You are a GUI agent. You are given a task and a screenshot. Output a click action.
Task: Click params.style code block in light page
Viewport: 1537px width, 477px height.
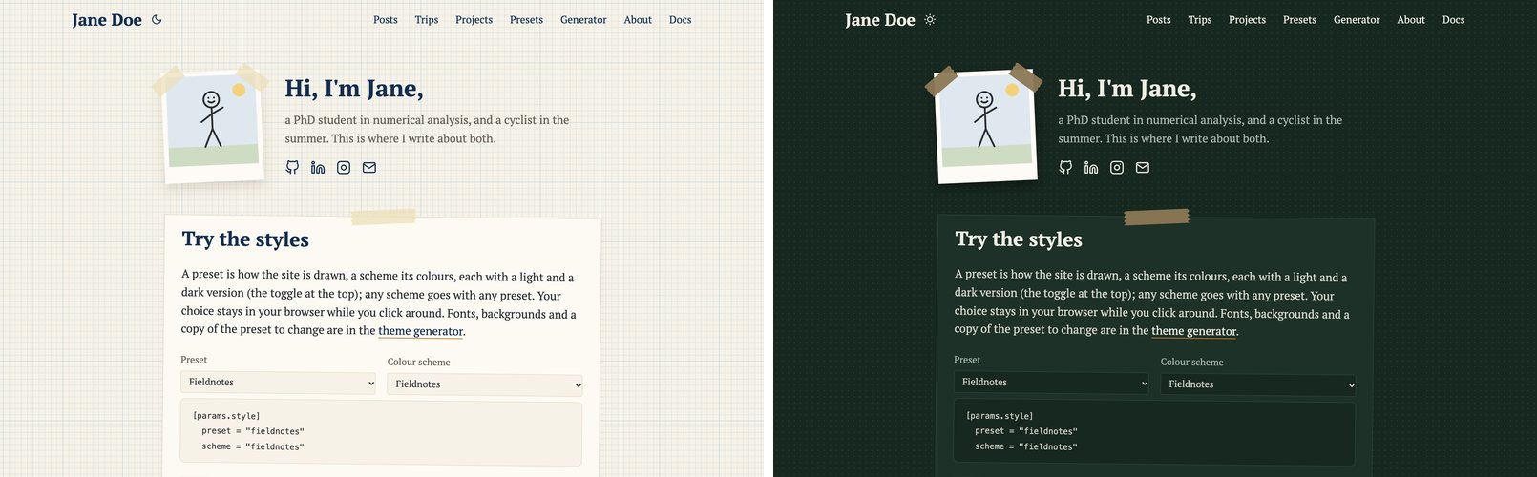381,433
